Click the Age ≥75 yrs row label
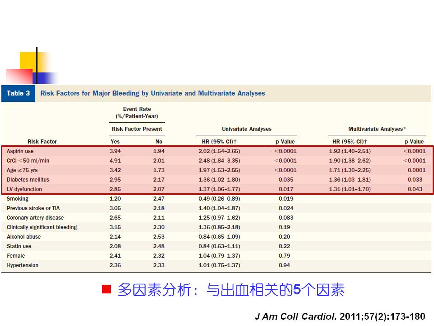This screenshot has height=326, width=434. point(22,170)
